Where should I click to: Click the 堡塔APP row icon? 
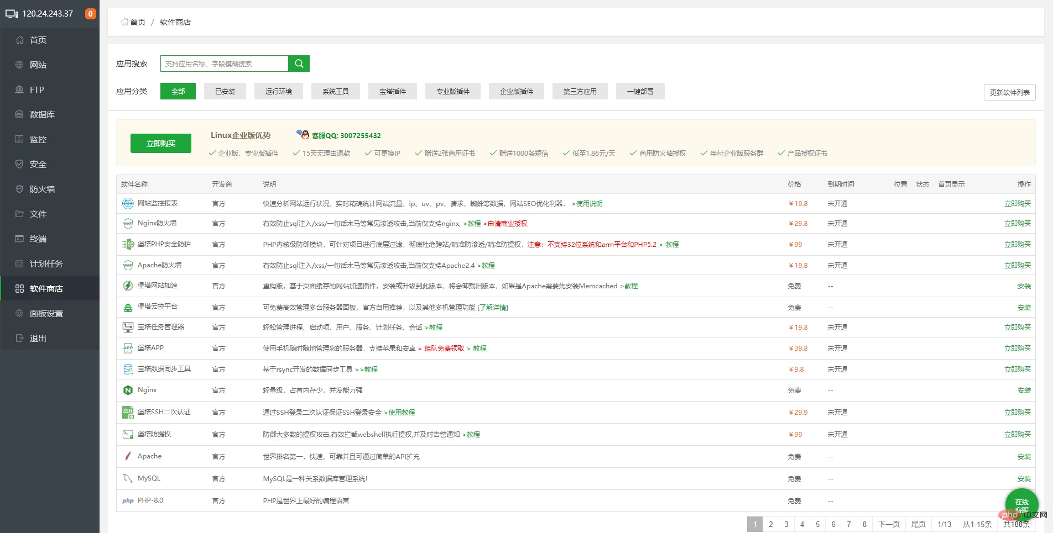click(x=128, y=348)
